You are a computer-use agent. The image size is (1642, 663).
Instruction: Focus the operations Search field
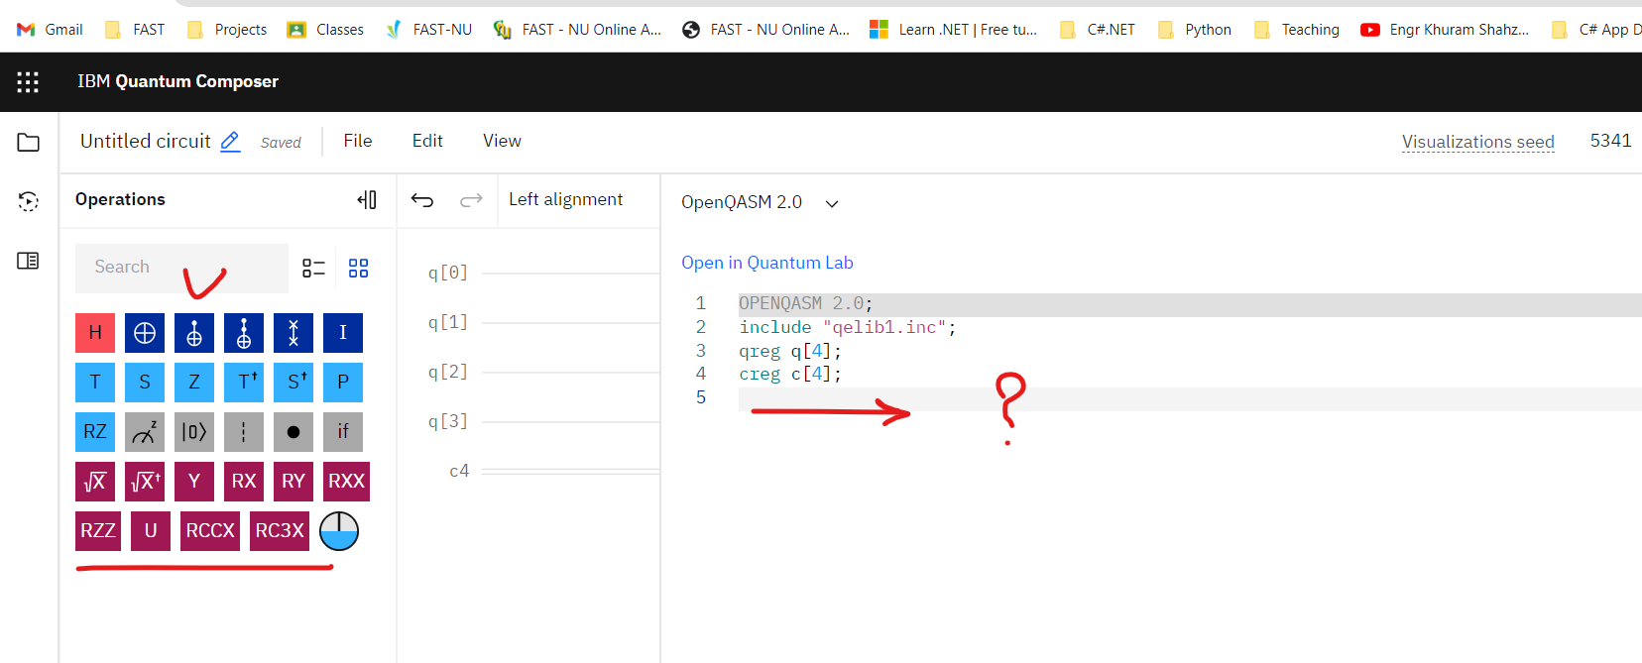(181, 268)
